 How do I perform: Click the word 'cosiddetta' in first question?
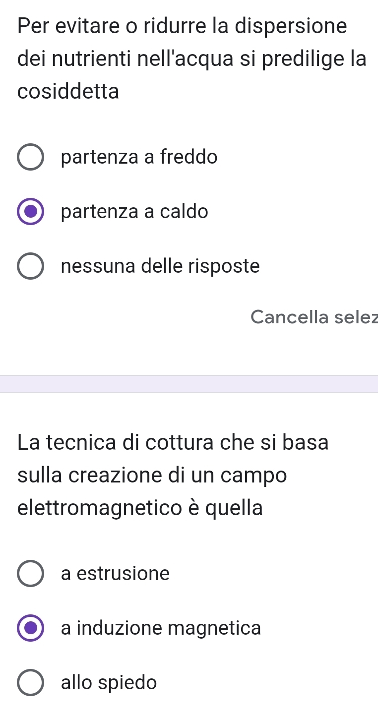pos(68,92)
